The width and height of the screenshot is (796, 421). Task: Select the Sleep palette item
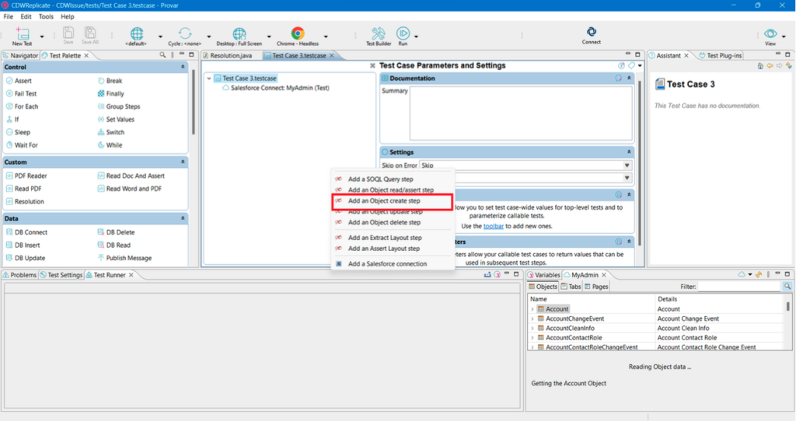point(19,132)
